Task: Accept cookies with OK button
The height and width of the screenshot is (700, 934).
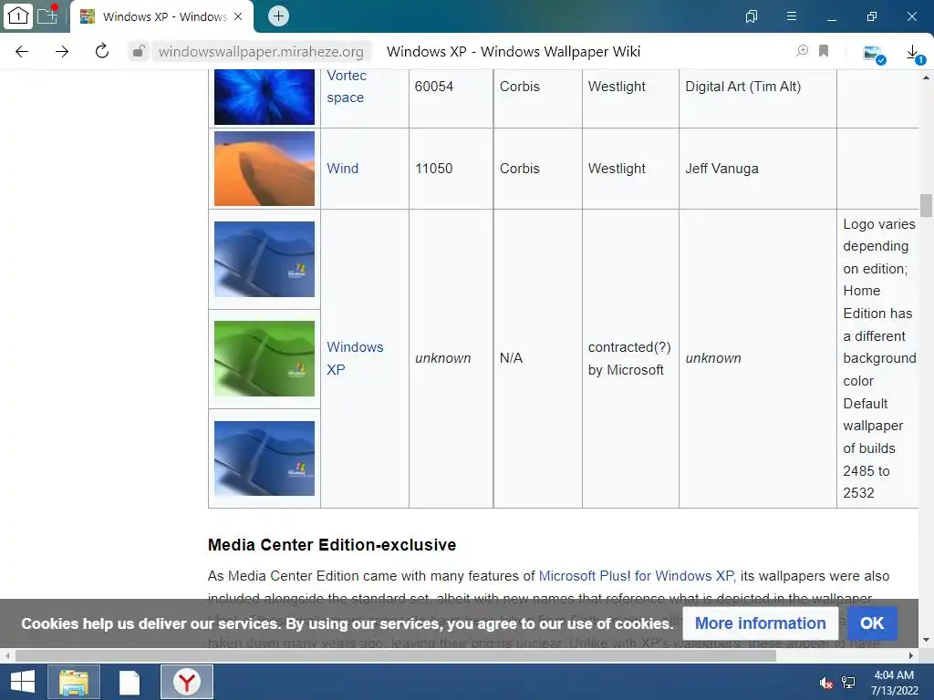Action: 872,623
